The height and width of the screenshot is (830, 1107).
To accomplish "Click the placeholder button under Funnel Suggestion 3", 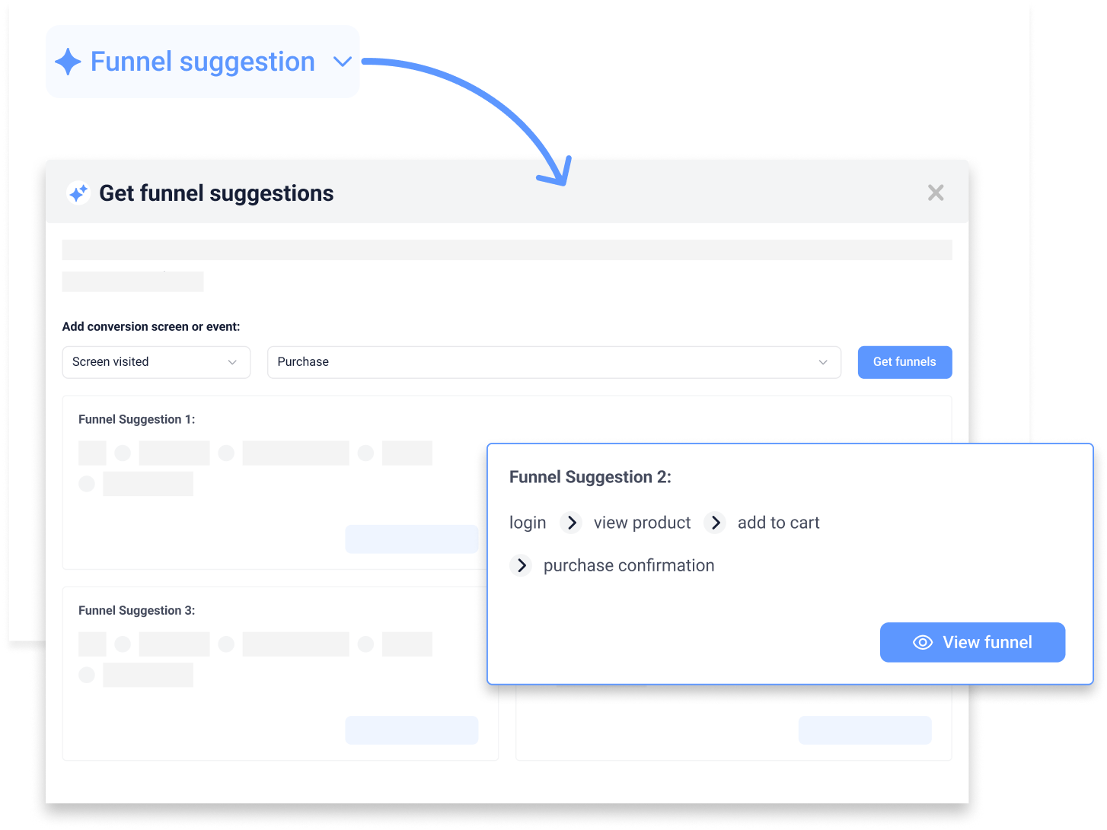I will point(411,730).
